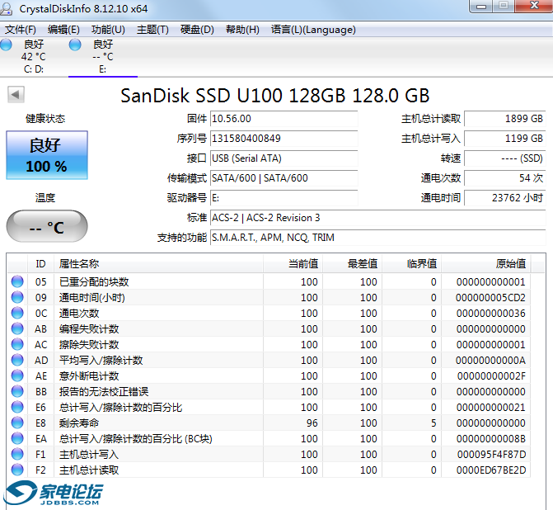Click host total writes value 1199 GB

coord(505,139)
